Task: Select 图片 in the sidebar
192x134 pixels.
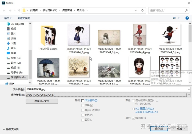Action: [x=11, y=34]
